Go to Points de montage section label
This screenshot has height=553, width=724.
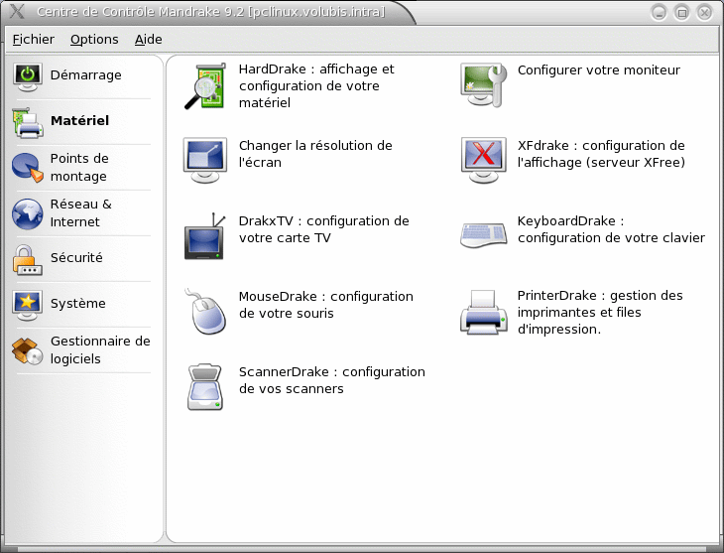click(79, 168)
